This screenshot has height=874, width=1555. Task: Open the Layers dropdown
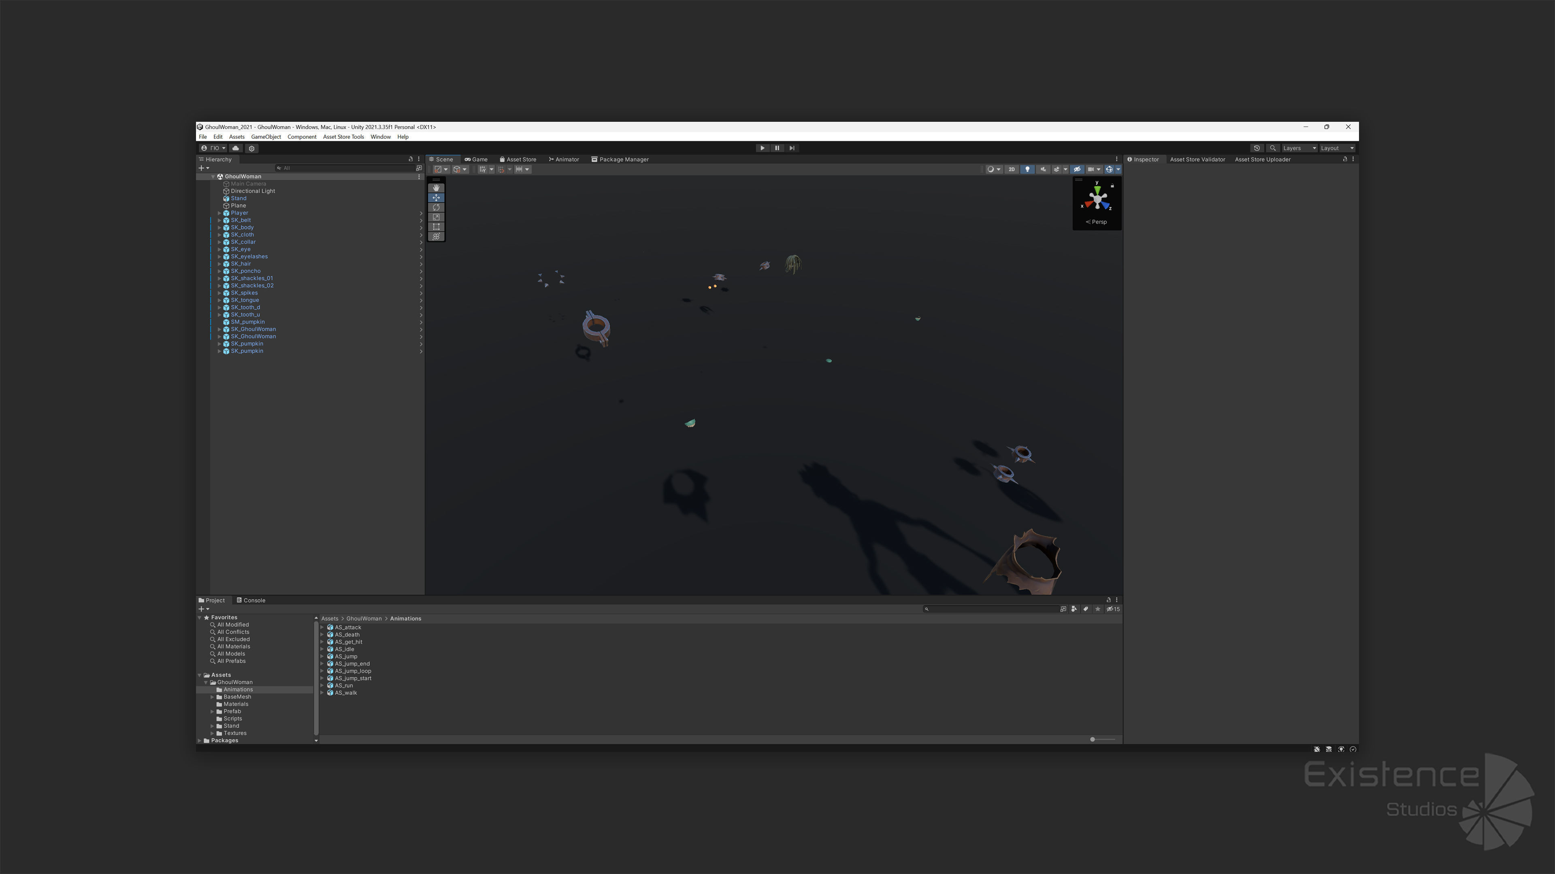click(x=1299, y=148)
